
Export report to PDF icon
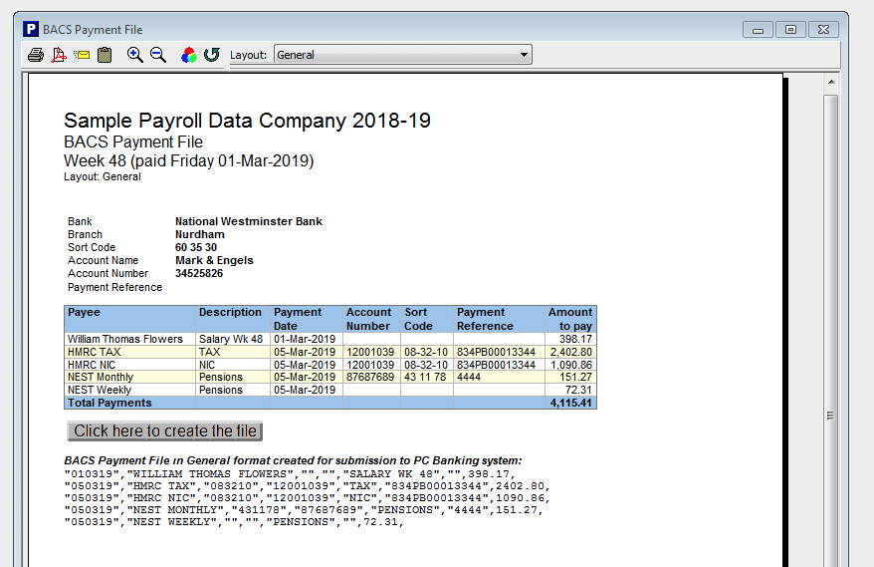coord(59,55)
